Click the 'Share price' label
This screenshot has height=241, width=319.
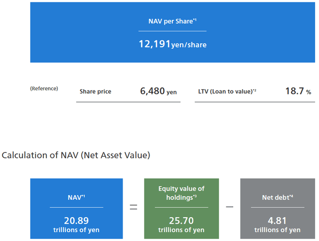95,92
